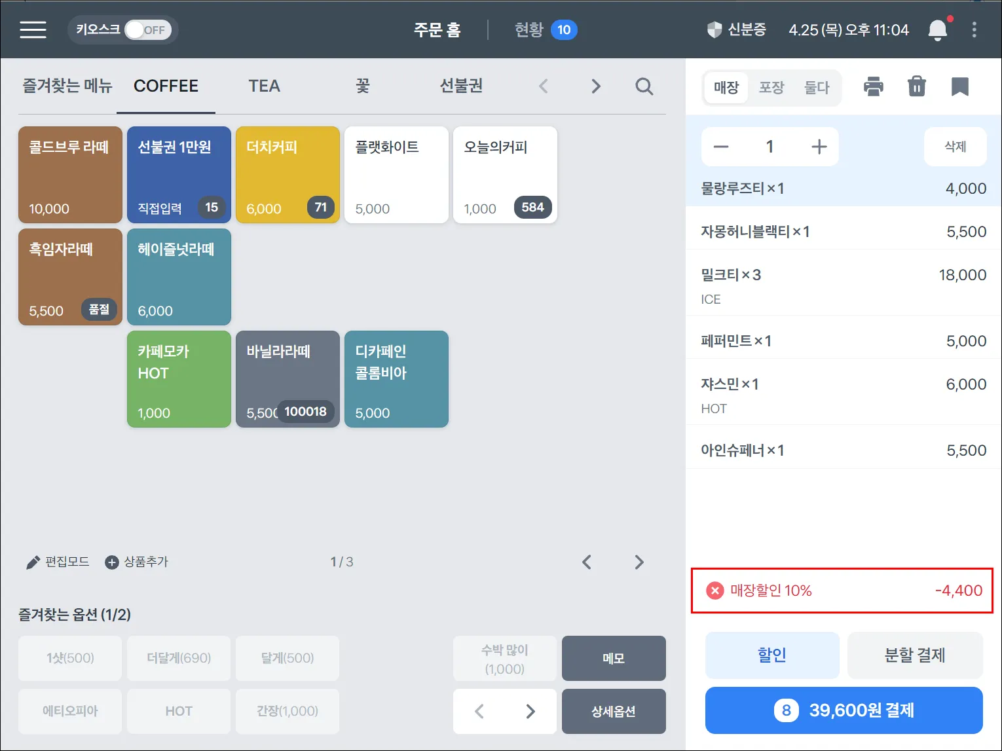Screen dimensions: 1002x751
Task: Add 더치커피 to order
Action: pos(288,175)
